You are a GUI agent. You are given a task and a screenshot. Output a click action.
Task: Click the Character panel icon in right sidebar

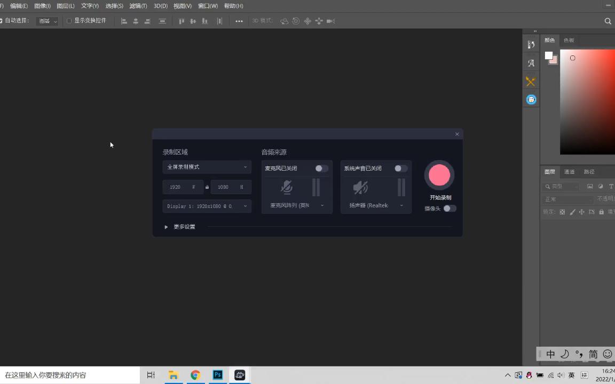[x=530, y=63]
